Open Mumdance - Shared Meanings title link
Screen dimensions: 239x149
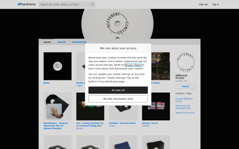click(x=56, y=126)
